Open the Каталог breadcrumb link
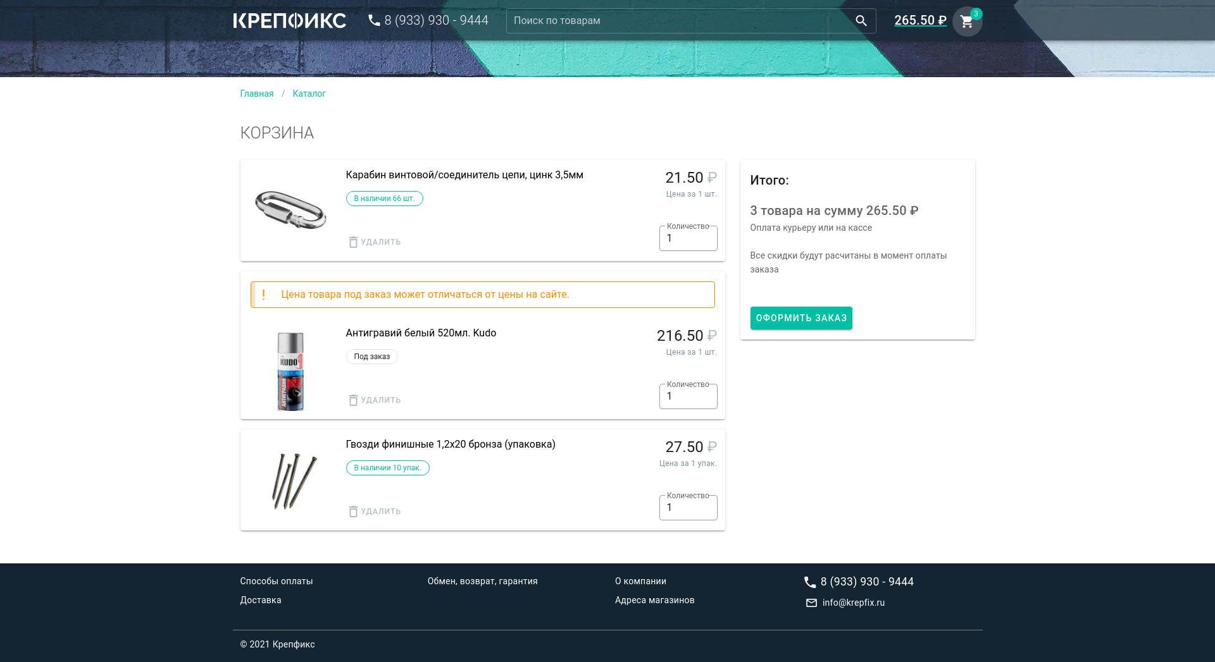Image resolution: width=1215 pixels, height=662 pixels. click(x=309, y=94)
